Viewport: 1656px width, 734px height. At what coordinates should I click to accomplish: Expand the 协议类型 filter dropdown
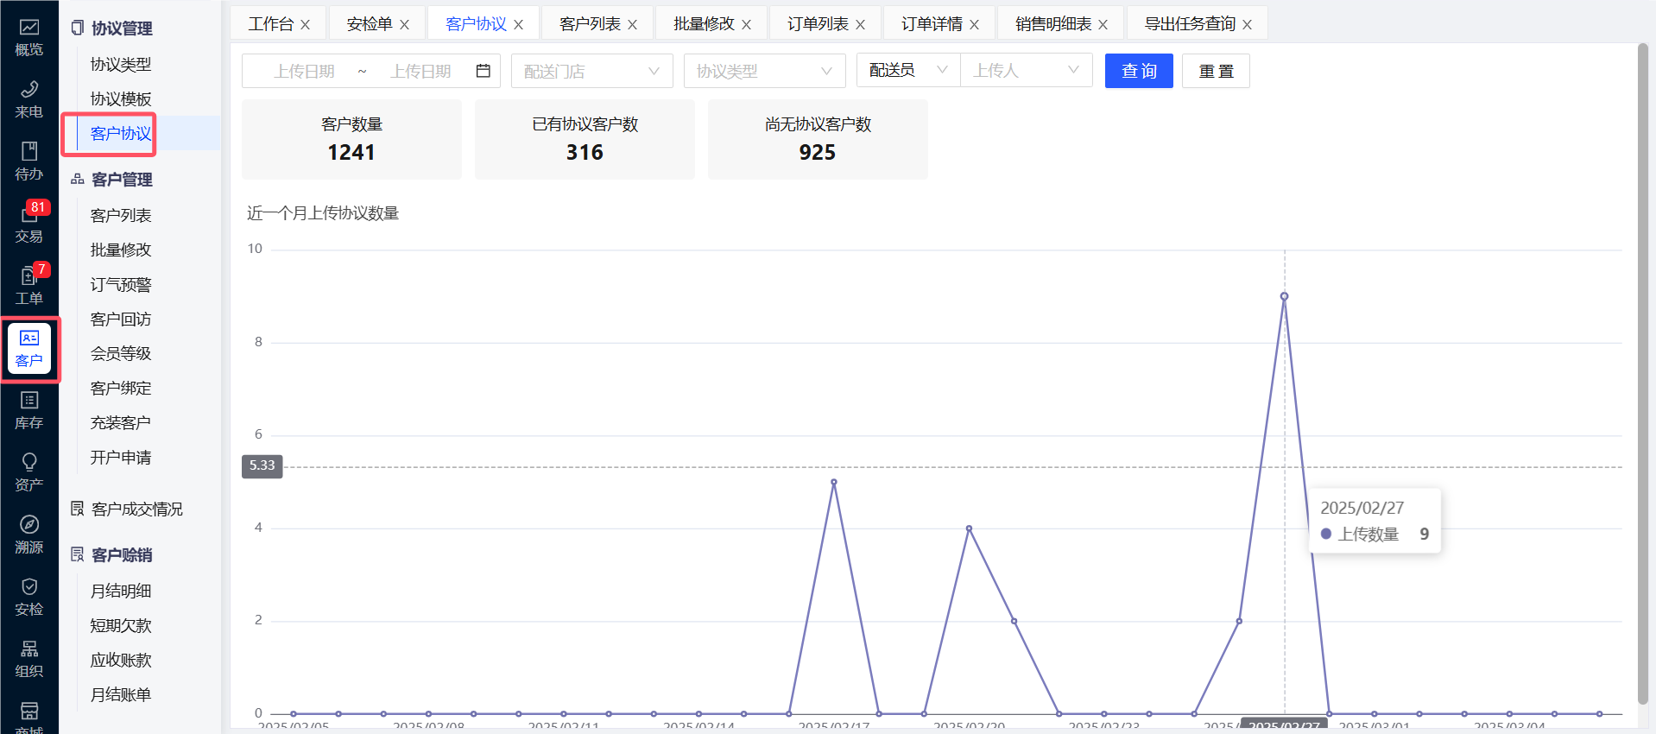(x=764, y=71)
